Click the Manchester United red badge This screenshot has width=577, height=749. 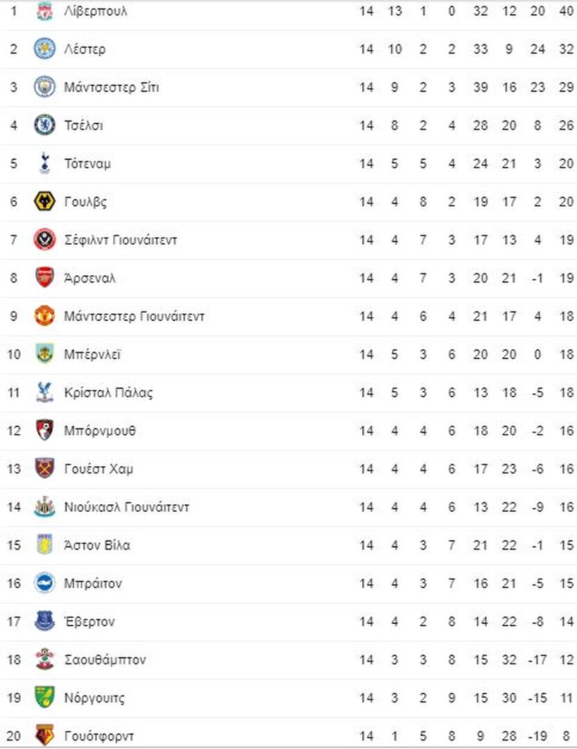[44, 316]
